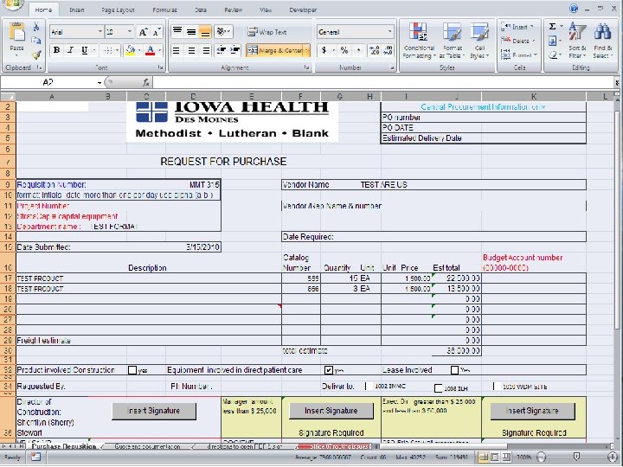Click the Help question mark icon

coord(574,9)
